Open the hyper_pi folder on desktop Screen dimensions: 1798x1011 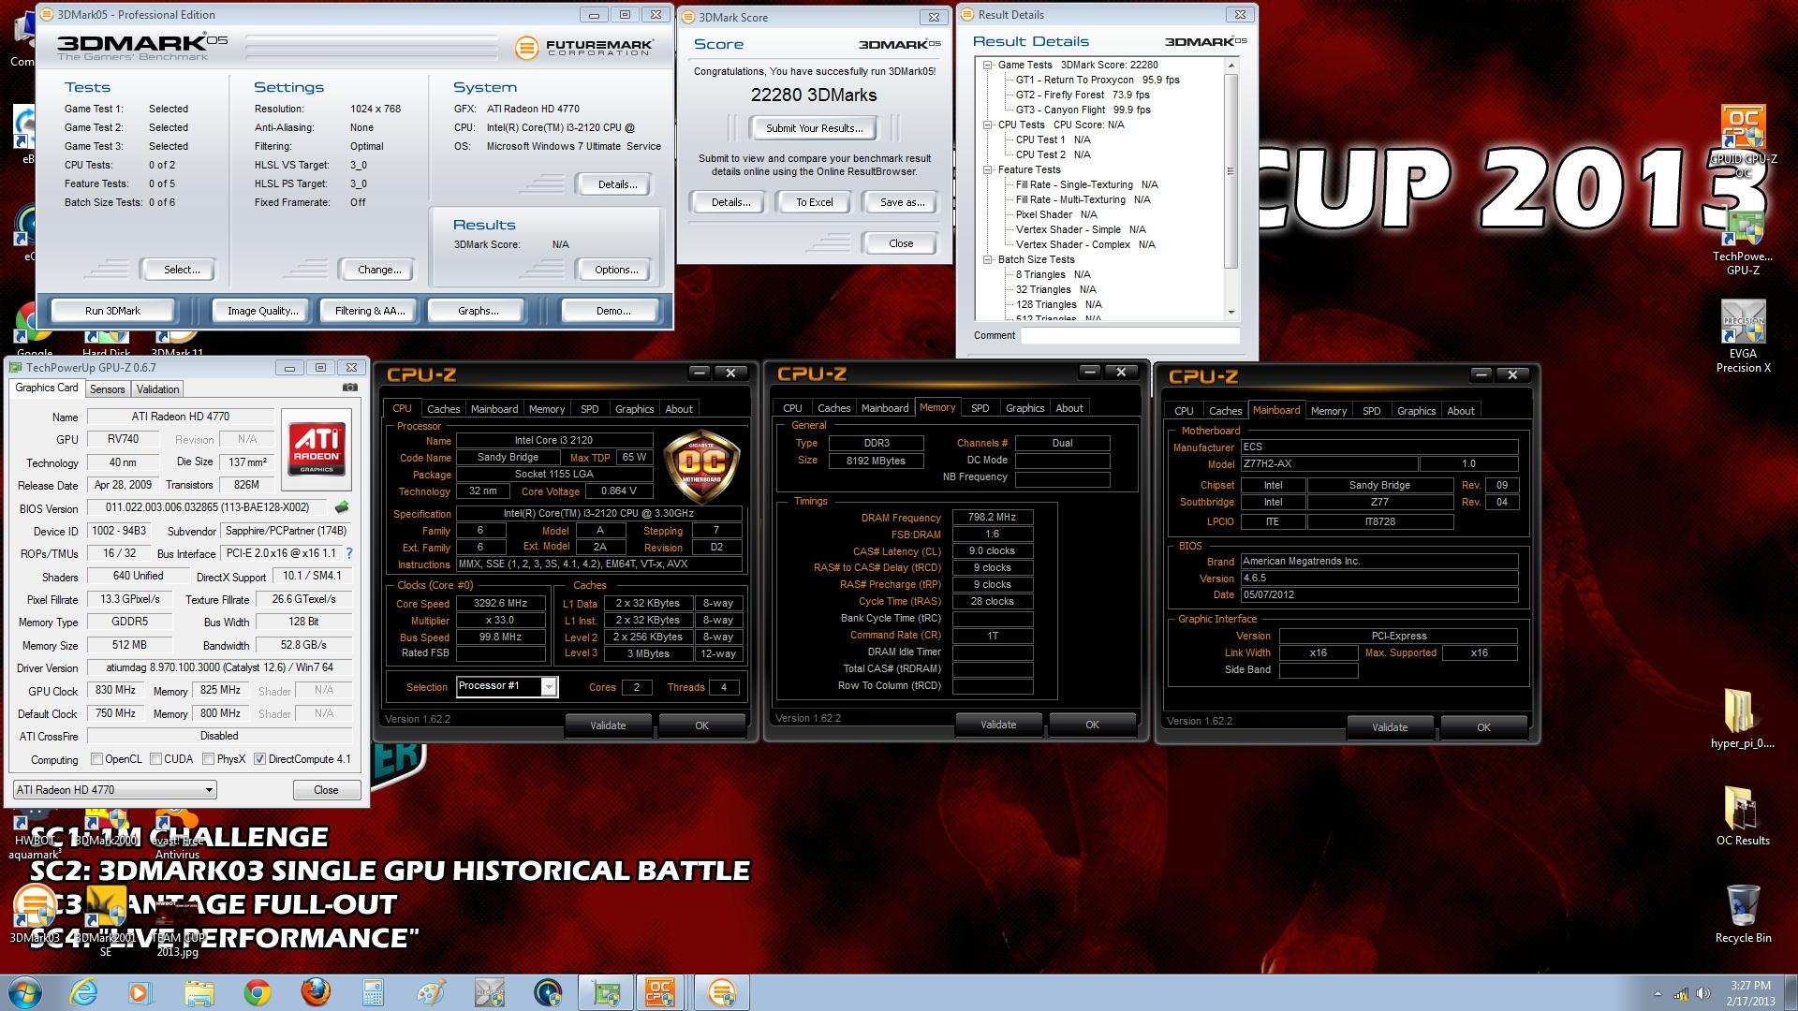(1743, 719)
